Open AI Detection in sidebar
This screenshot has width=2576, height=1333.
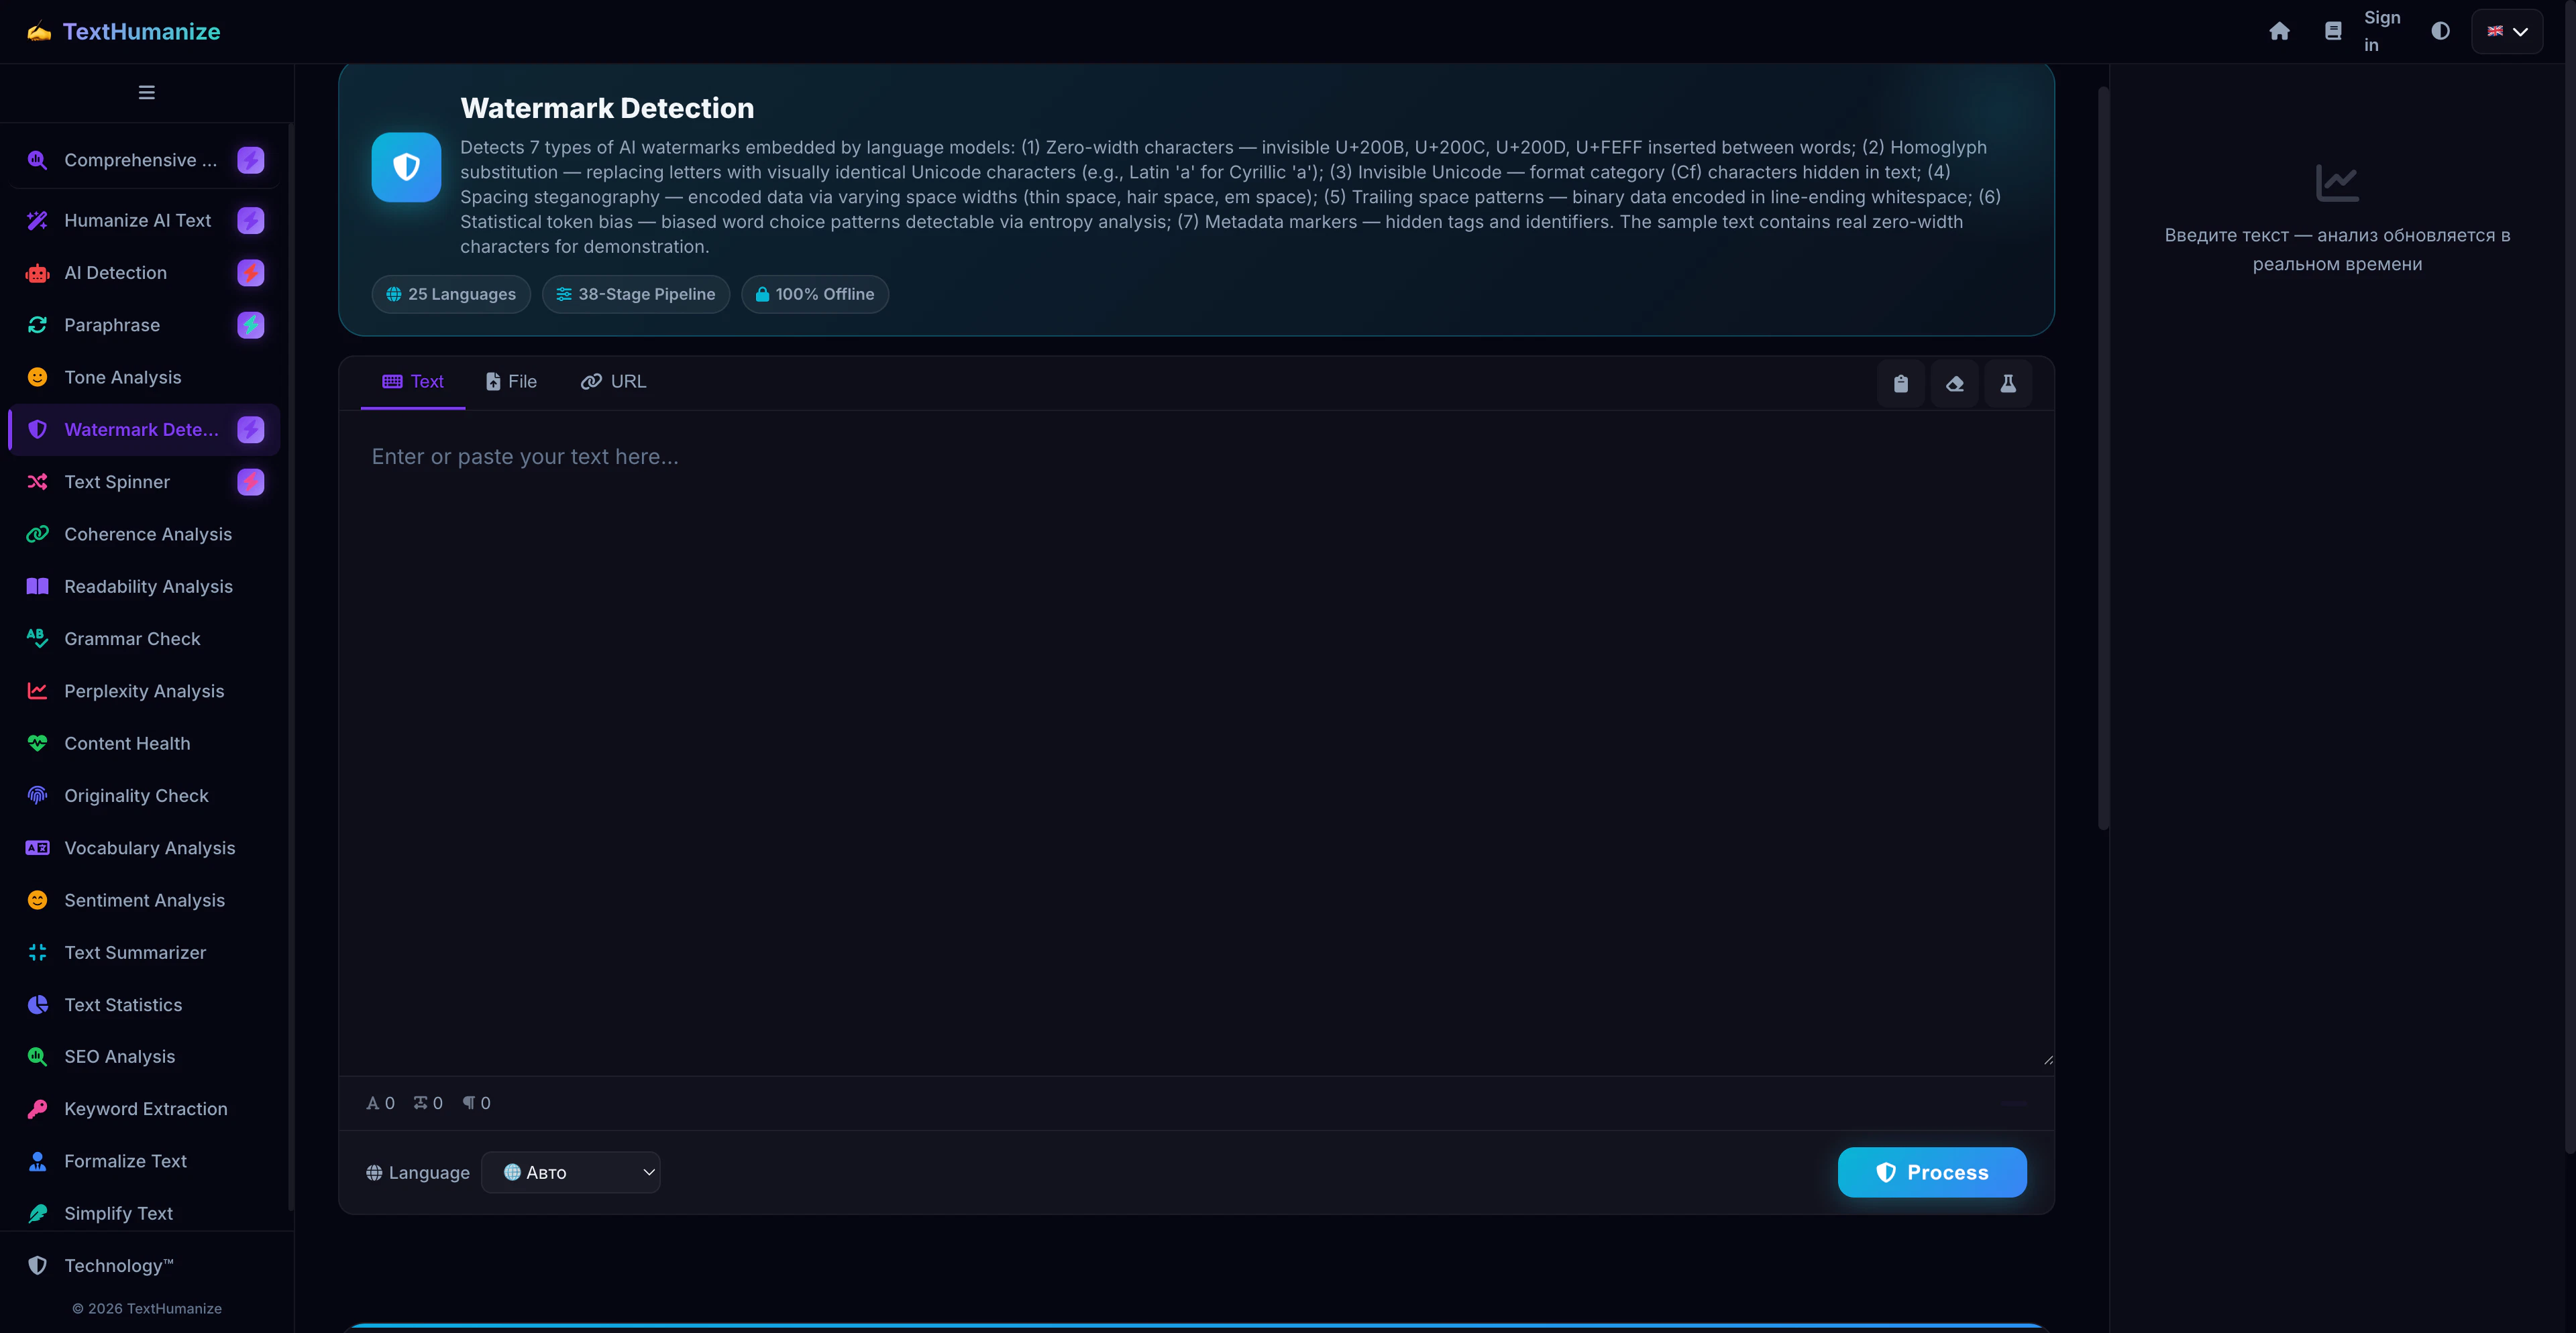pos(115,273)
